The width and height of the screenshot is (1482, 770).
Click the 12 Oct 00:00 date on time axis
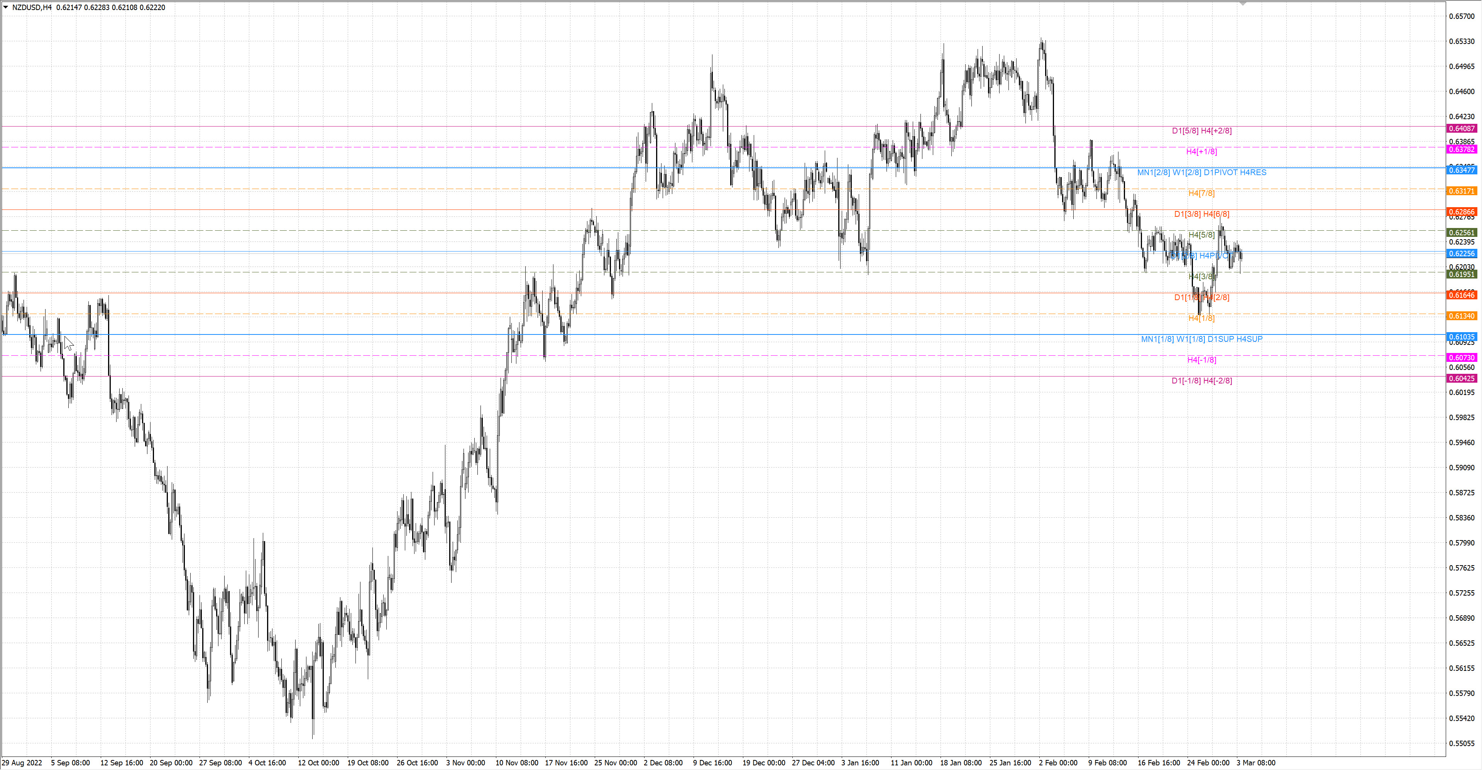[x=318, y=763]
